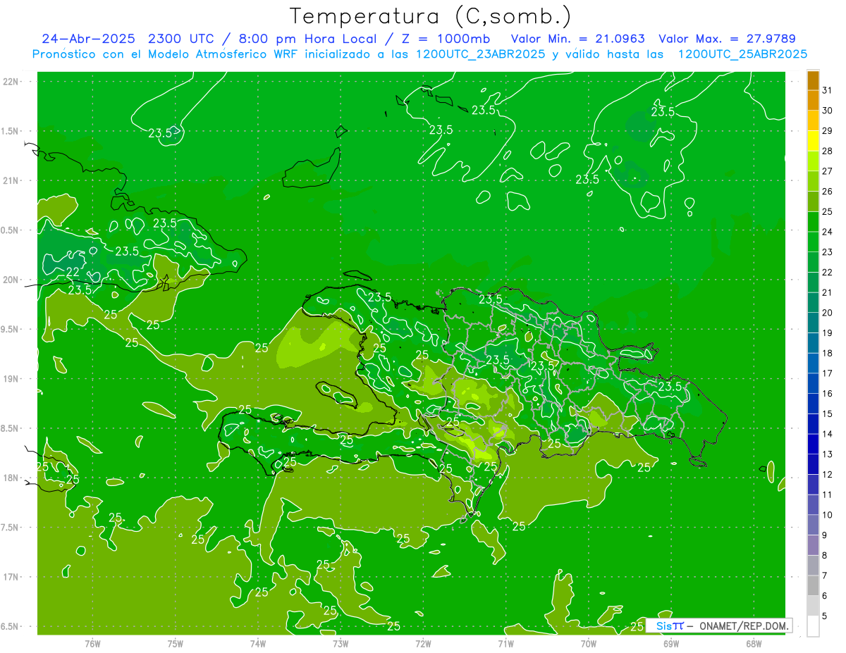846x653 pixels.
Task: Click the 17N latitude axis label
Action: [11, 577]
